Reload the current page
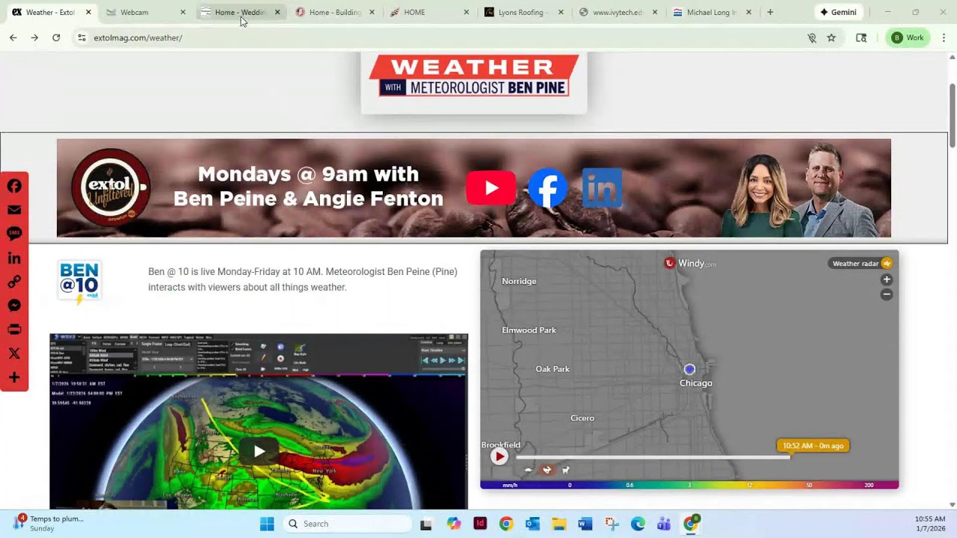Image resolution: width=957 pixels, height=538 pixels. [x=56, y=37]
